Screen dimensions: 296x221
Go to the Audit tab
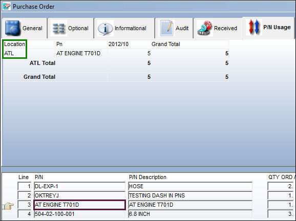tap(174, 28)
